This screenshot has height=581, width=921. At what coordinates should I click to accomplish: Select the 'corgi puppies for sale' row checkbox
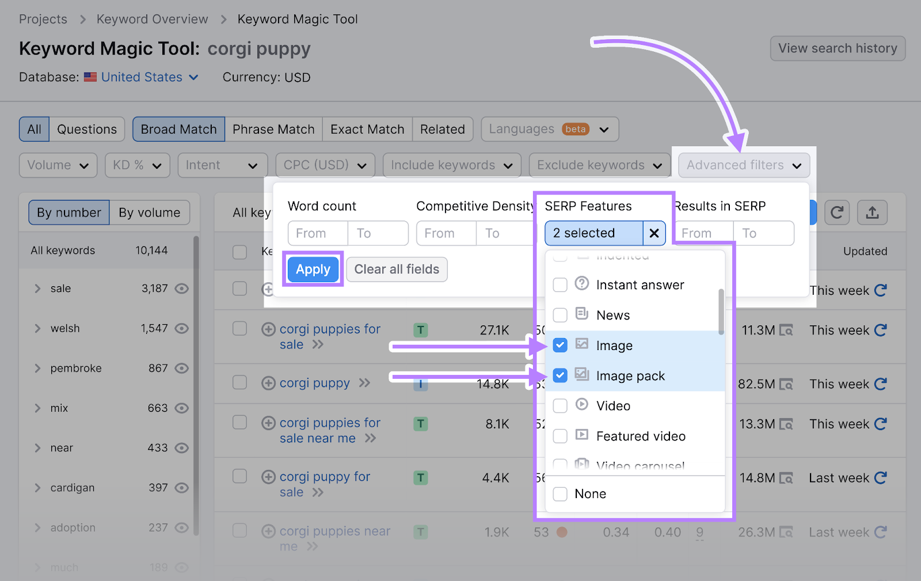pyautogui.click(x=239, y=328)
